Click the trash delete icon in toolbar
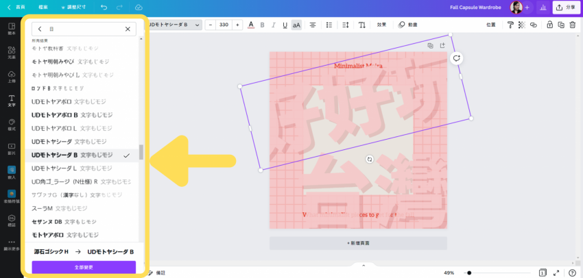The width and height of the screenshot is (583, 278). point(572,25)
